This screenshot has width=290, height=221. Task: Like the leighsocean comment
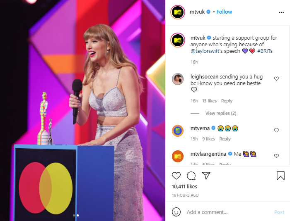276,79
